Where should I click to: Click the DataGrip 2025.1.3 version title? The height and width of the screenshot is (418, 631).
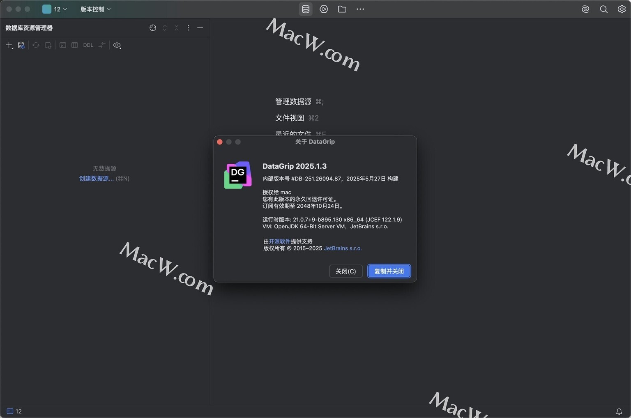[295, 166]
